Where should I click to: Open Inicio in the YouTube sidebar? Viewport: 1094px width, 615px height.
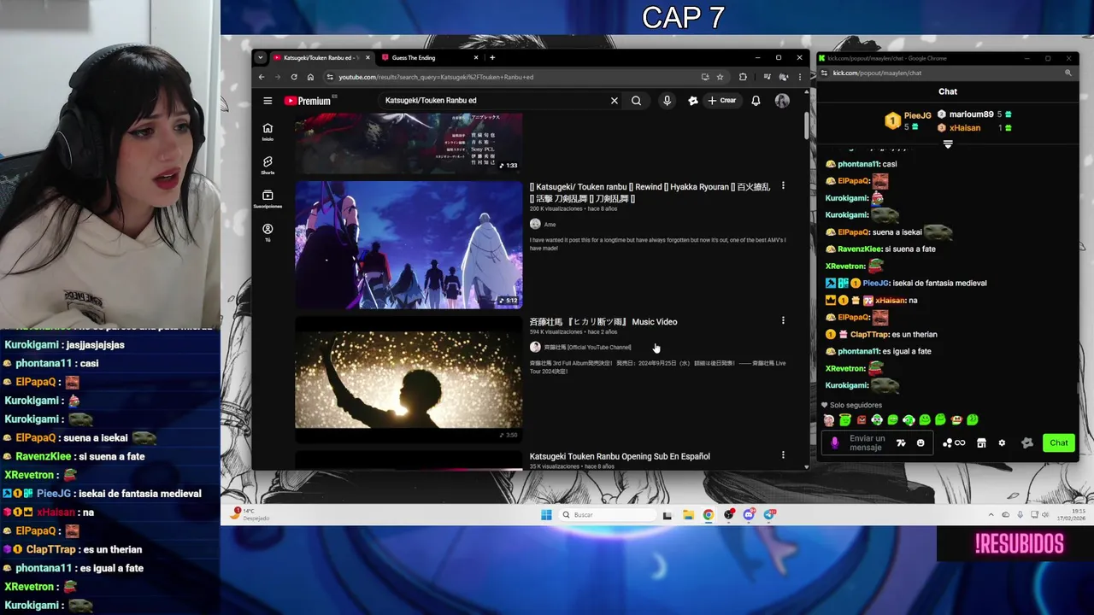(268, 132)
